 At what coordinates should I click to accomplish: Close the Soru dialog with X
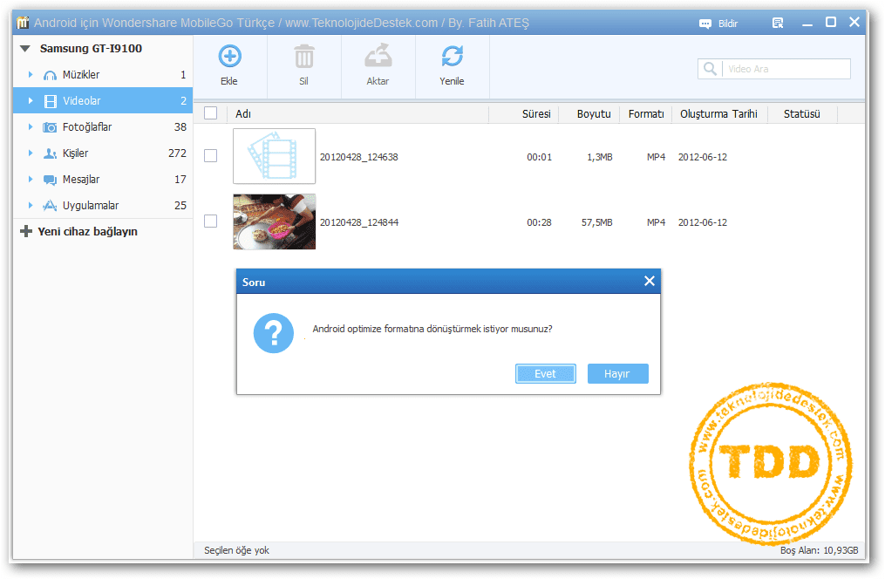[x=649, y=281]
